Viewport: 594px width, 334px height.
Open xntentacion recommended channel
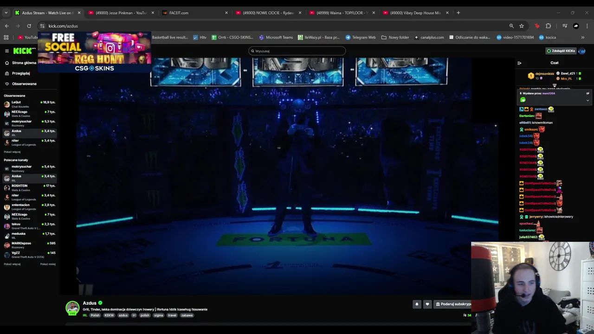[30, 207]
